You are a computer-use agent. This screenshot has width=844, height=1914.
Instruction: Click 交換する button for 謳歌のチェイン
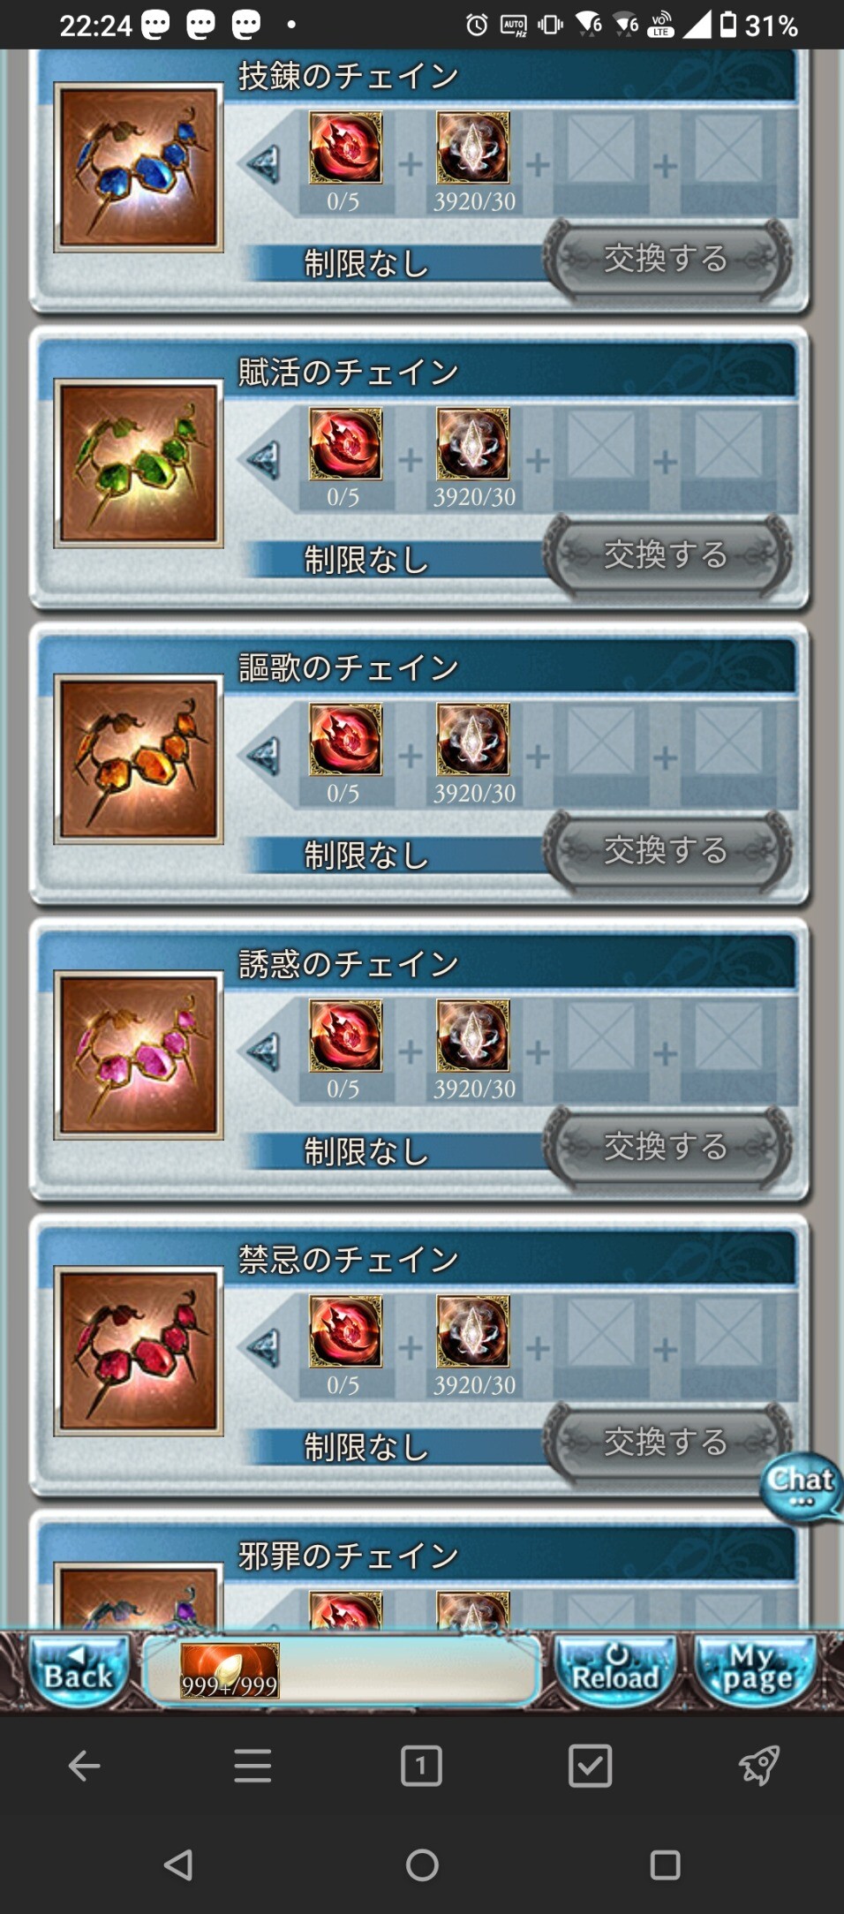[x=667, y=850]
